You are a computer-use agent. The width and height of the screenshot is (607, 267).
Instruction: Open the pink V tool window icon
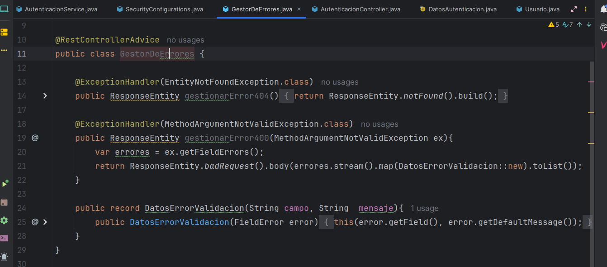pyautogui.click(x=603, y=45)
